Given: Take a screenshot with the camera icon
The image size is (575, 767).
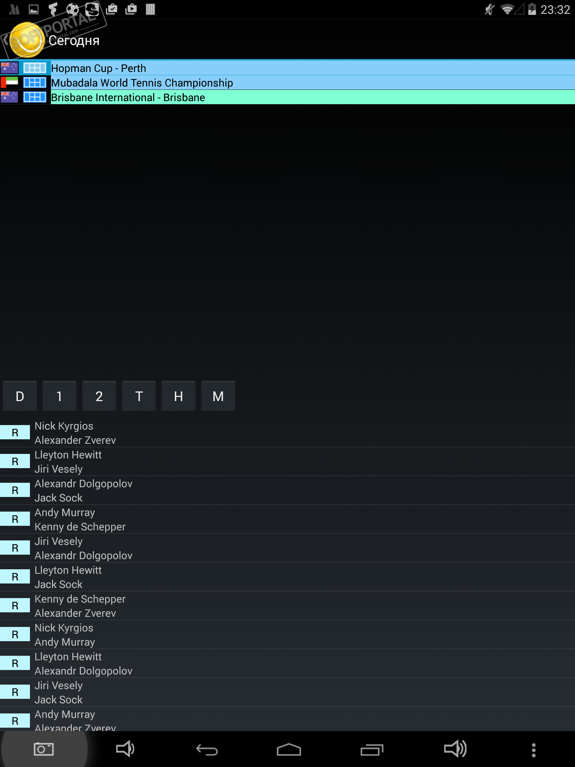Looking at the screenshot, I should pyautogui.click(x=44, y=749).
